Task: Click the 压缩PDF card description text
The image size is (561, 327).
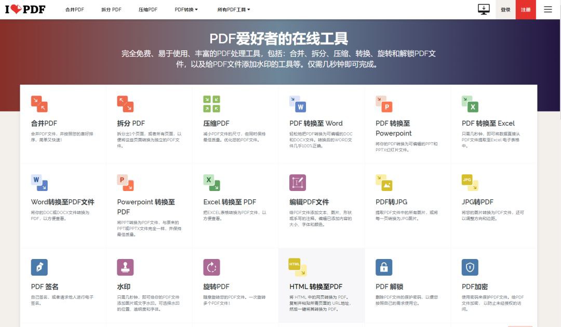Action: (x=234, y=137)
